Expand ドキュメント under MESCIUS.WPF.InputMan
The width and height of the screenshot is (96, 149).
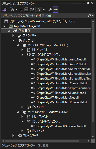[22, 107]
